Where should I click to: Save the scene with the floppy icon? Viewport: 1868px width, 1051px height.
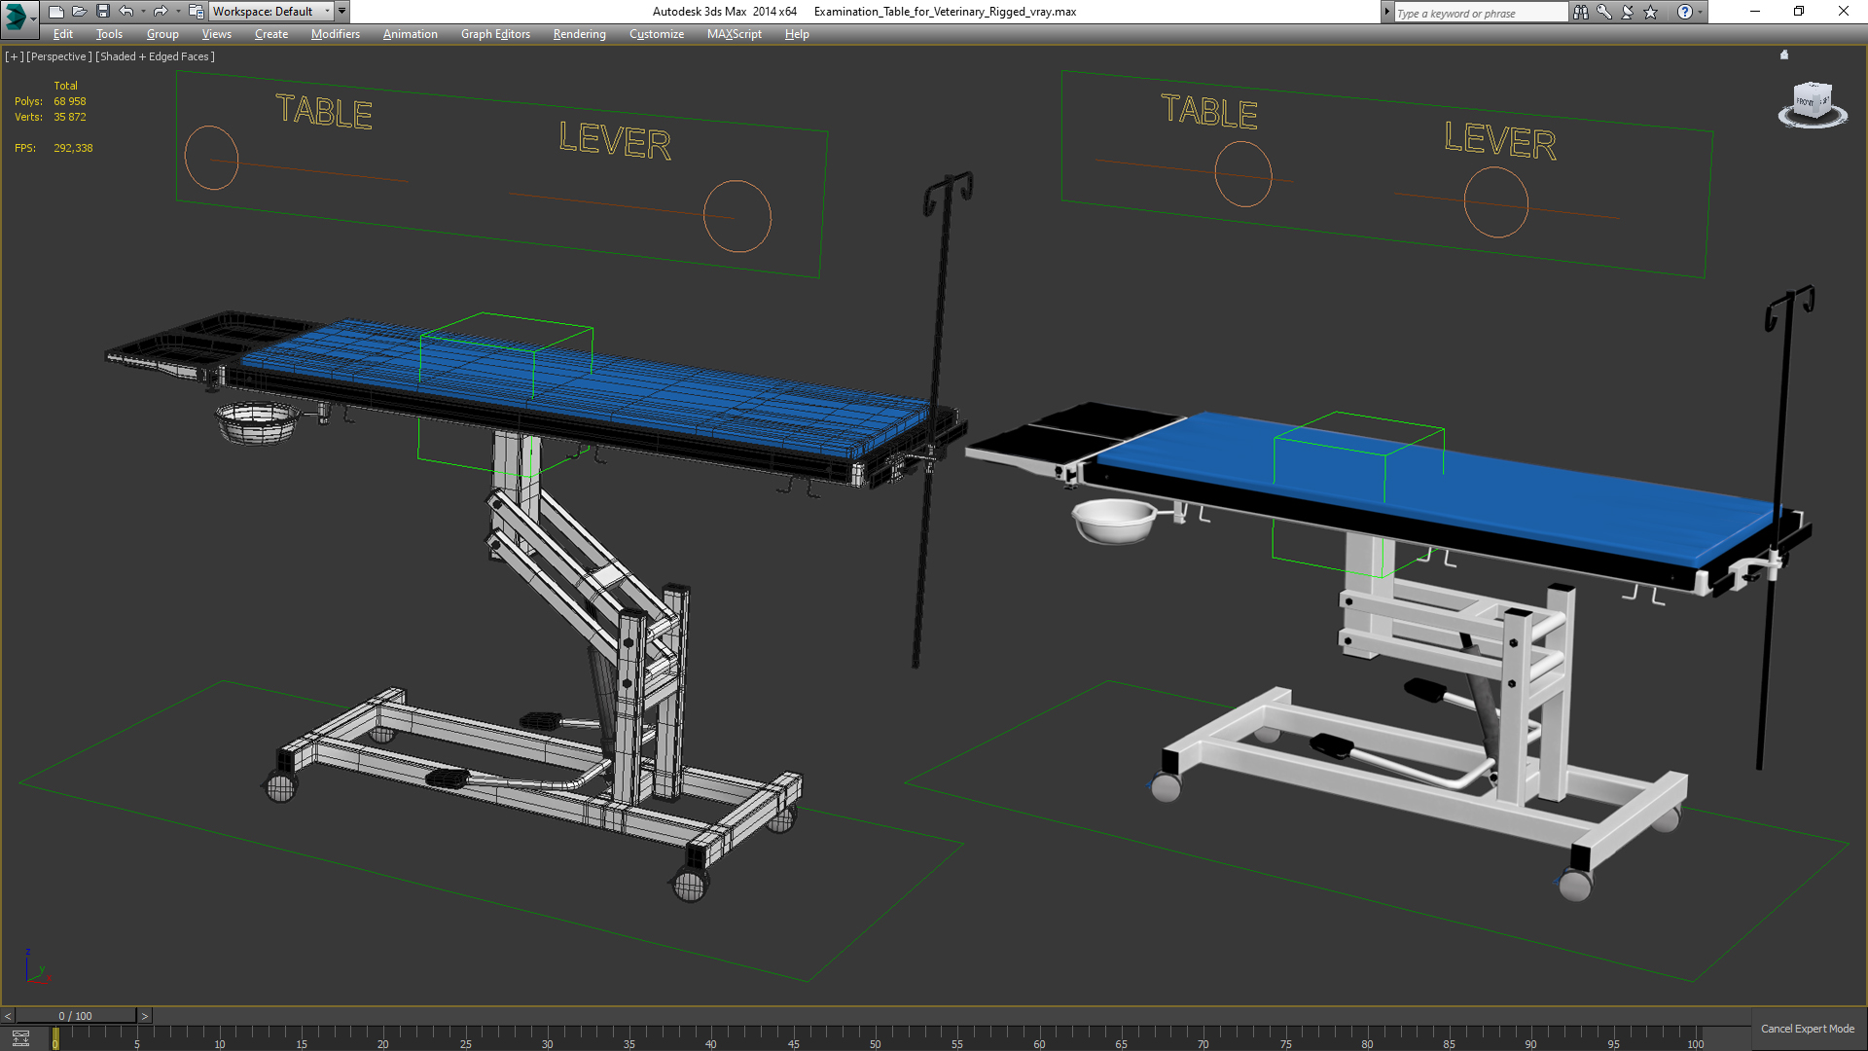pos(102,12)
